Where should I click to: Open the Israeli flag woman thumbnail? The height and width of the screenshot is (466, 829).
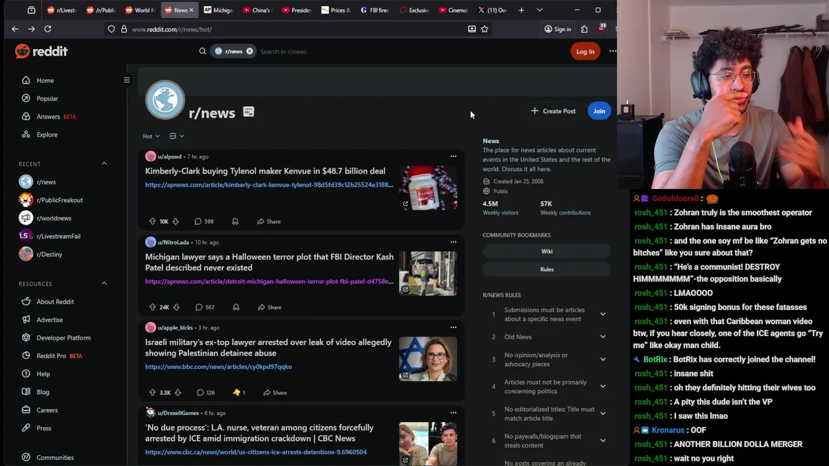tap(427, 359)
